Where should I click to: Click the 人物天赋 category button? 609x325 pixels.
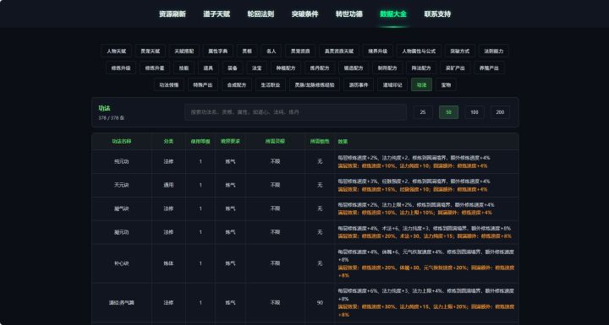(116, 51)
